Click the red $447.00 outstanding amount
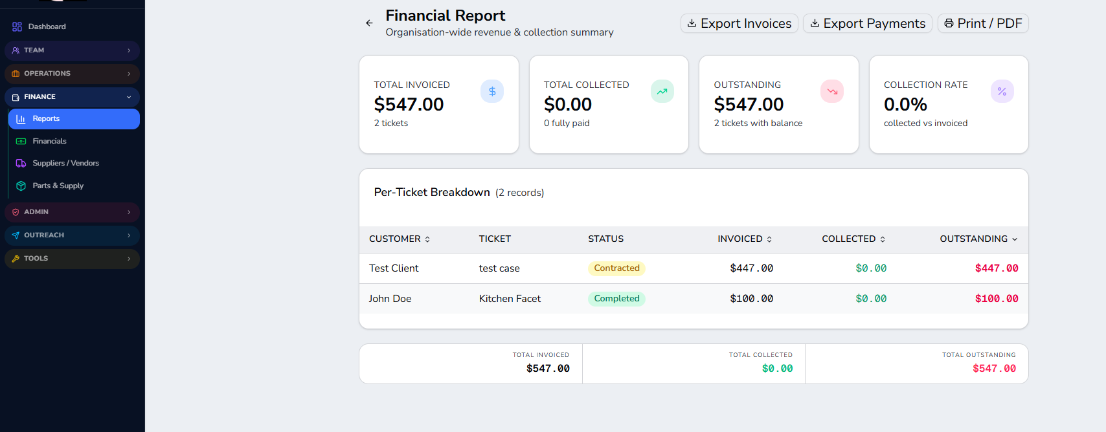 997,268
